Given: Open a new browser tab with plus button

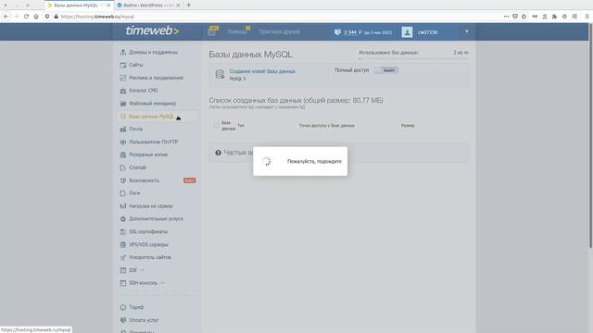Looking at the screenshot, I should click(x=188, y=6).
